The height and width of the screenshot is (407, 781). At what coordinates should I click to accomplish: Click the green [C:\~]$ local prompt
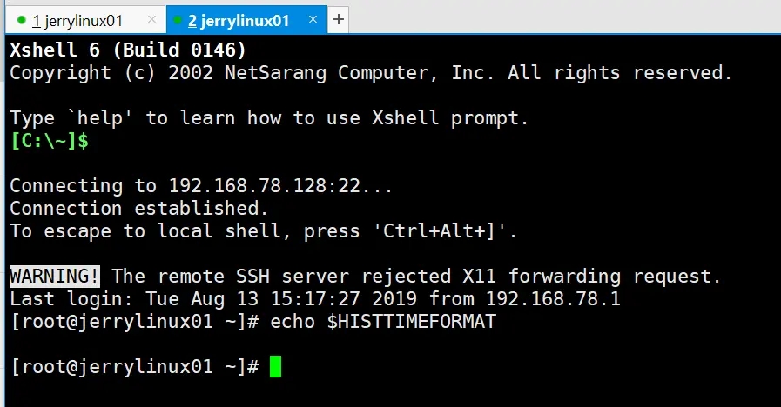(x=50, y=141)
